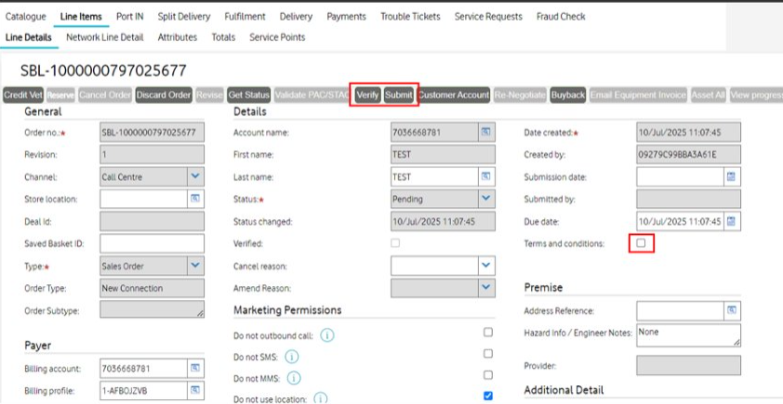Click the Address Reference lookup icon

coord(731,310)
